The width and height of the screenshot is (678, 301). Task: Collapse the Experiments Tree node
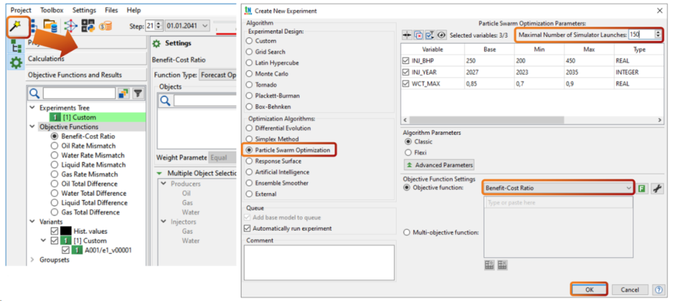32,108
